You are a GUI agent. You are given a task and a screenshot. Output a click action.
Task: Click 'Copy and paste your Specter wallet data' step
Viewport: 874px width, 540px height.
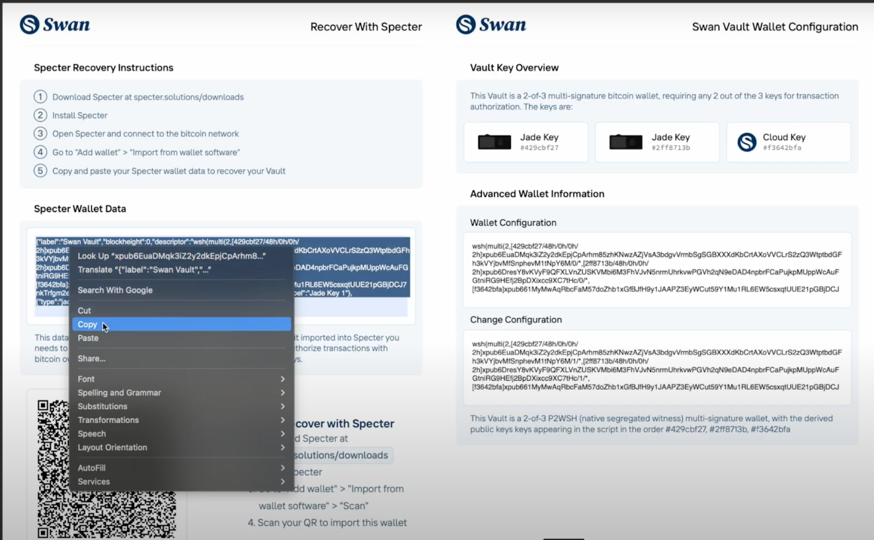pos(169,171)
